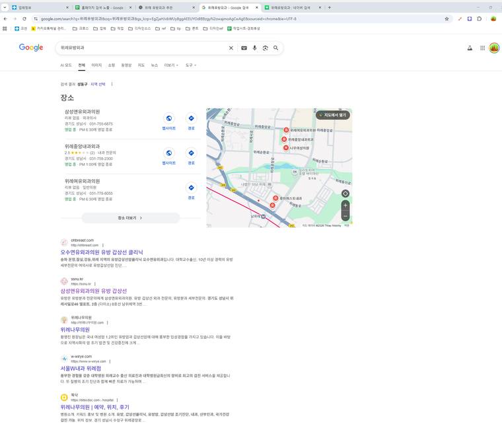Open the 작업시트 bookmark
This screenshot has width=502, height=428.
tap(244, 28)
